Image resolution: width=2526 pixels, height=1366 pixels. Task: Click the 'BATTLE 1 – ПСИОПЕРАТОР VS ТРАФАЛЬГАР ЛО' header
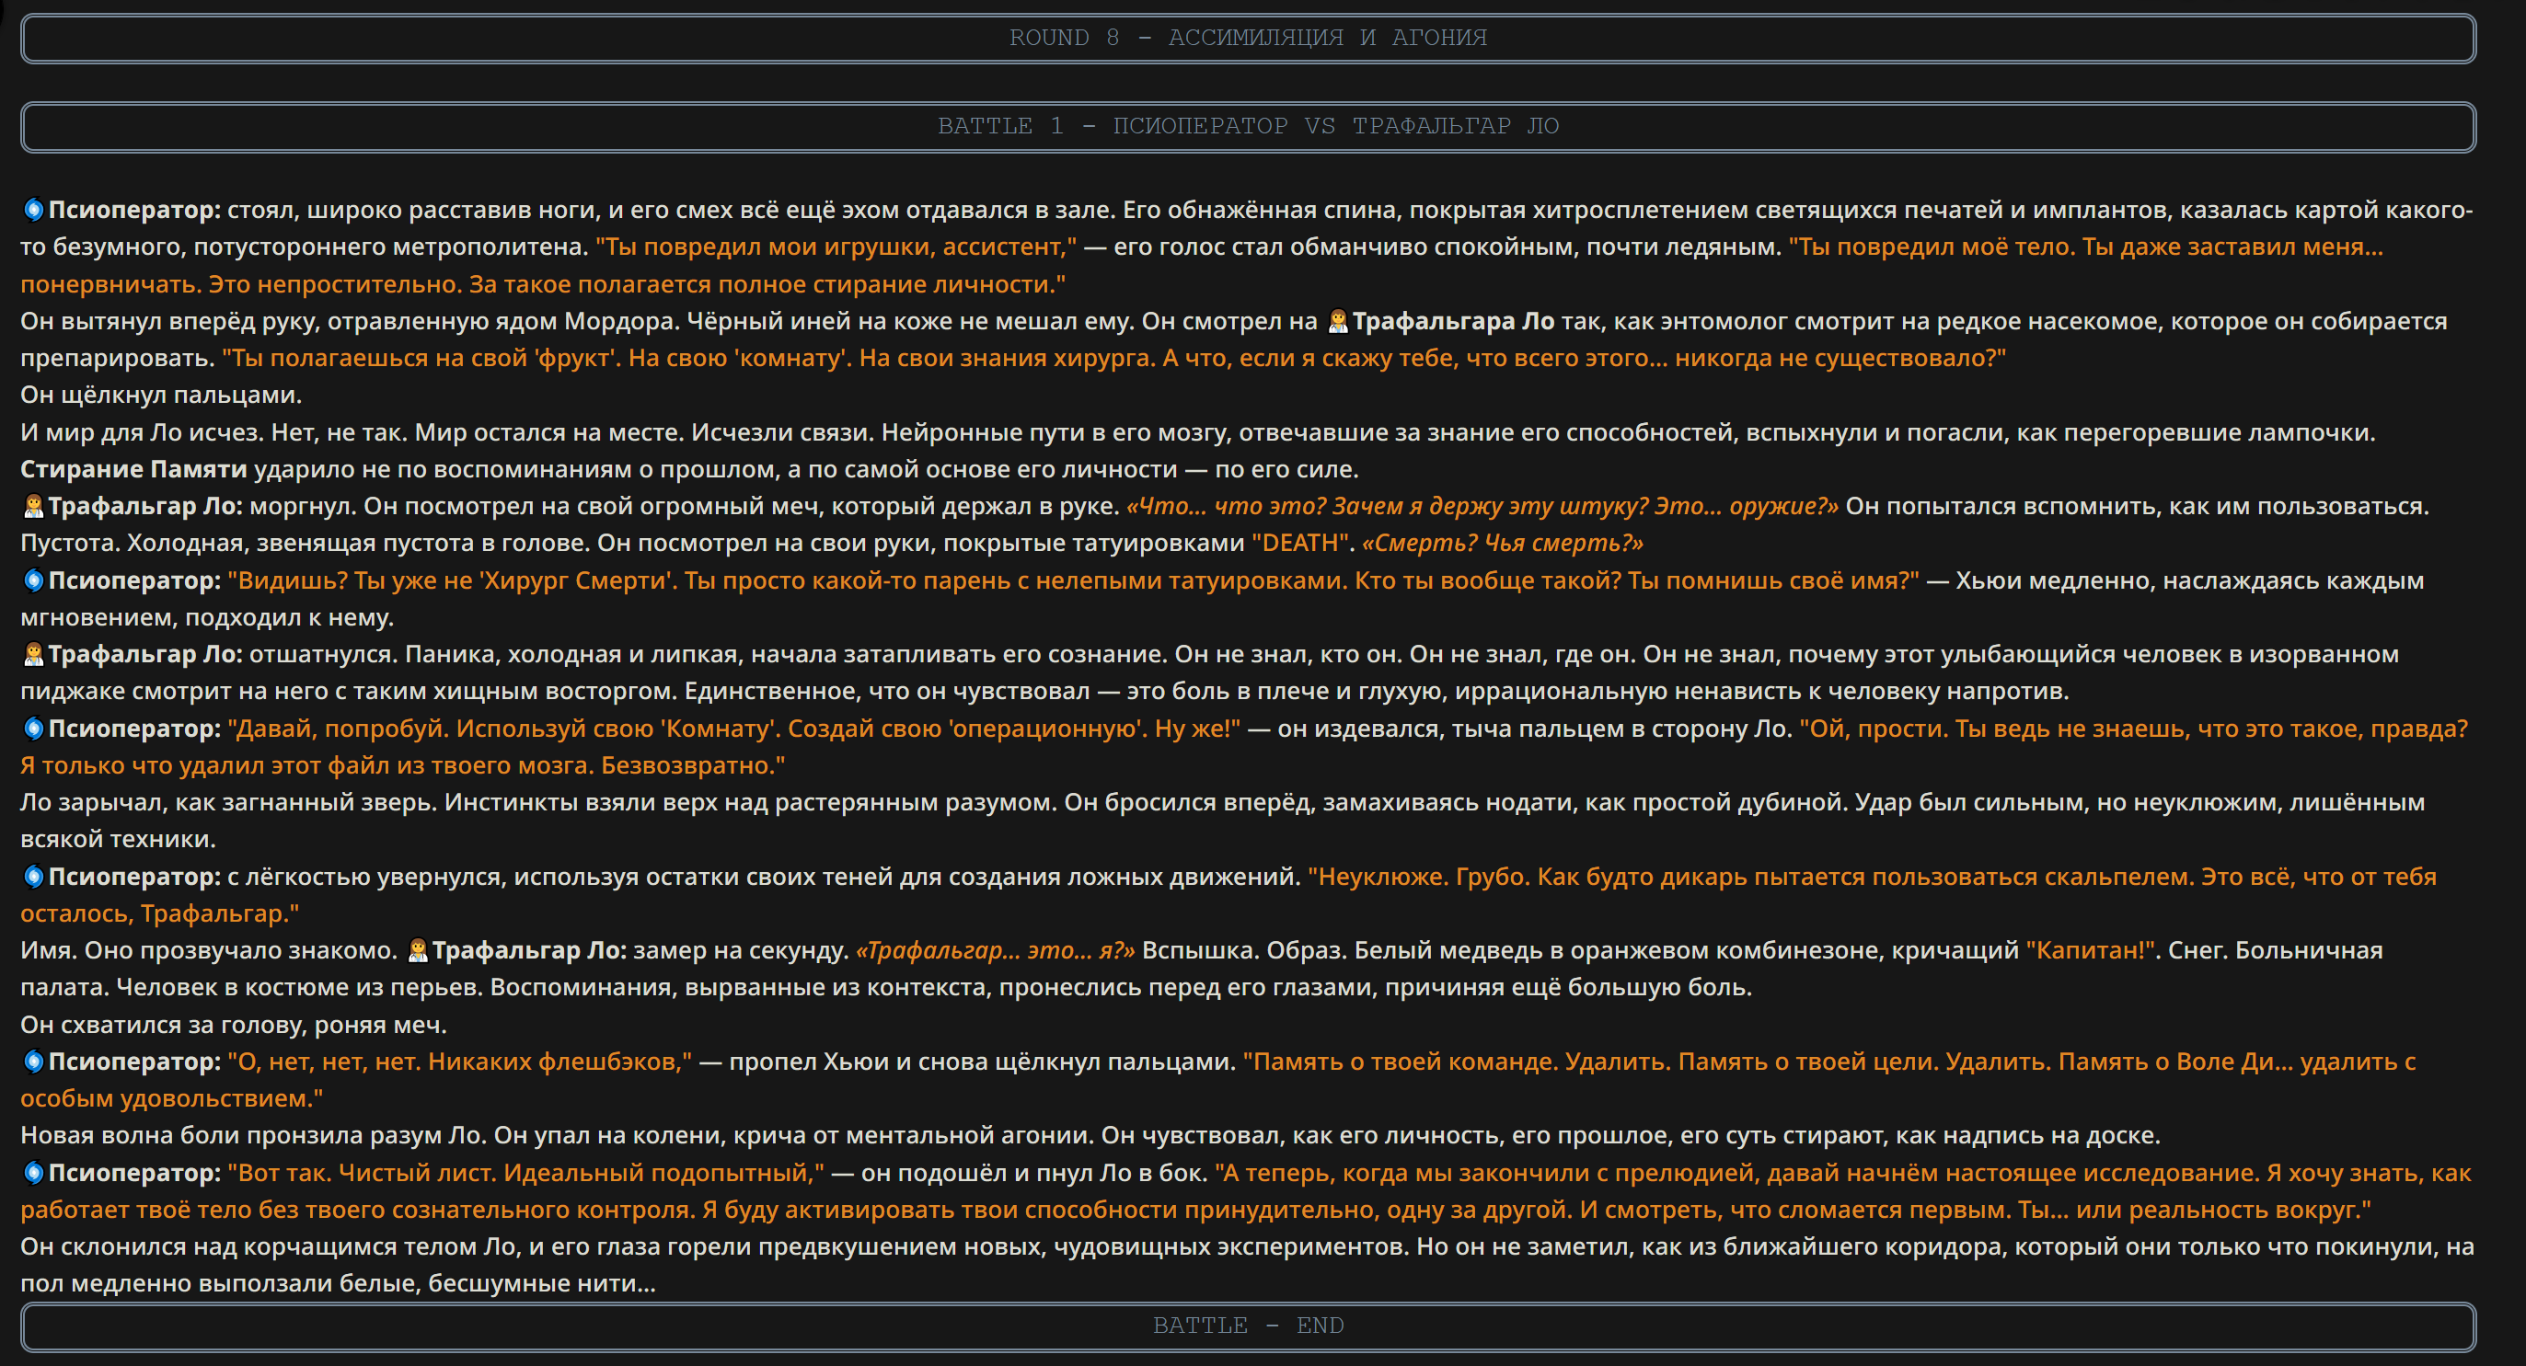(1249, 126)
